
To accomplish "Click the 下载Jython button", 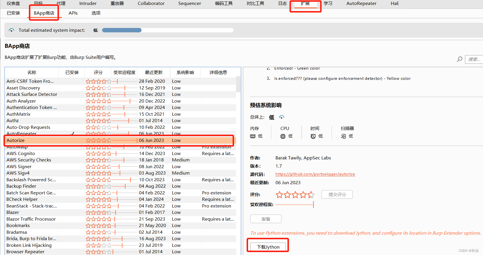I will point(268,247).
